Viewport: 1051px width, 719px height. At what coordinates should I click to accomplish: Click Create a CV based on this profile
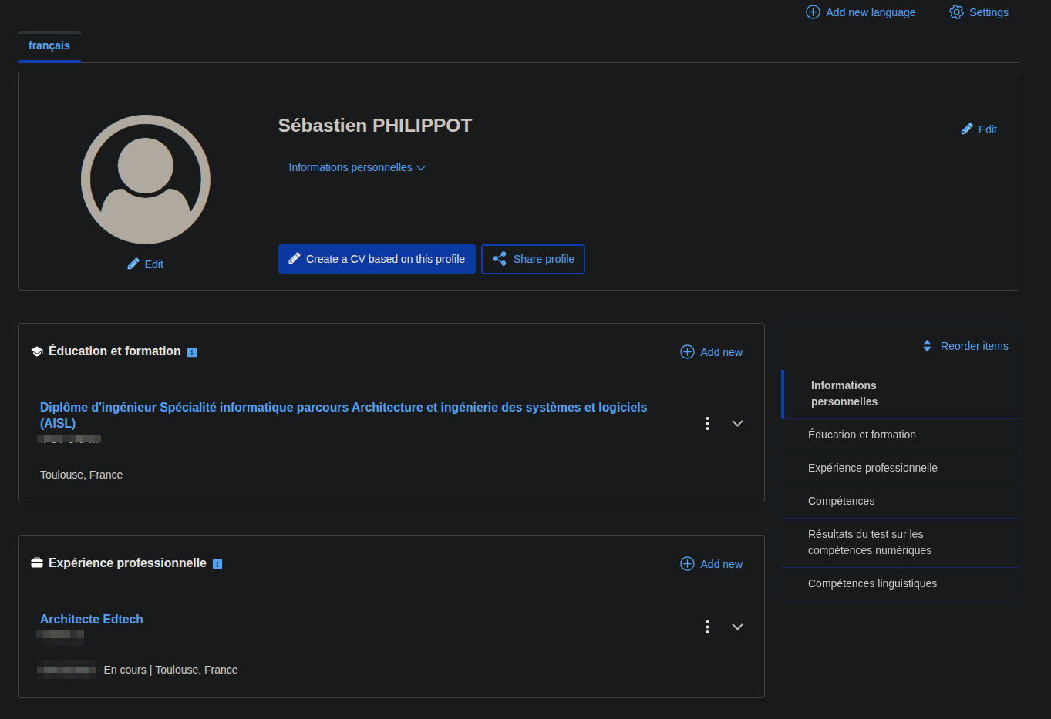tap(377, 259)
